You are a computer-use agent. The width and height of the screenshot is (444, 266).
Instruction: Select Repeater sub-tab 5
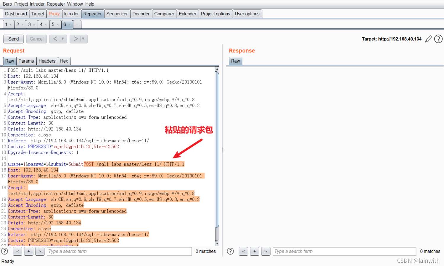pos(53,25)
